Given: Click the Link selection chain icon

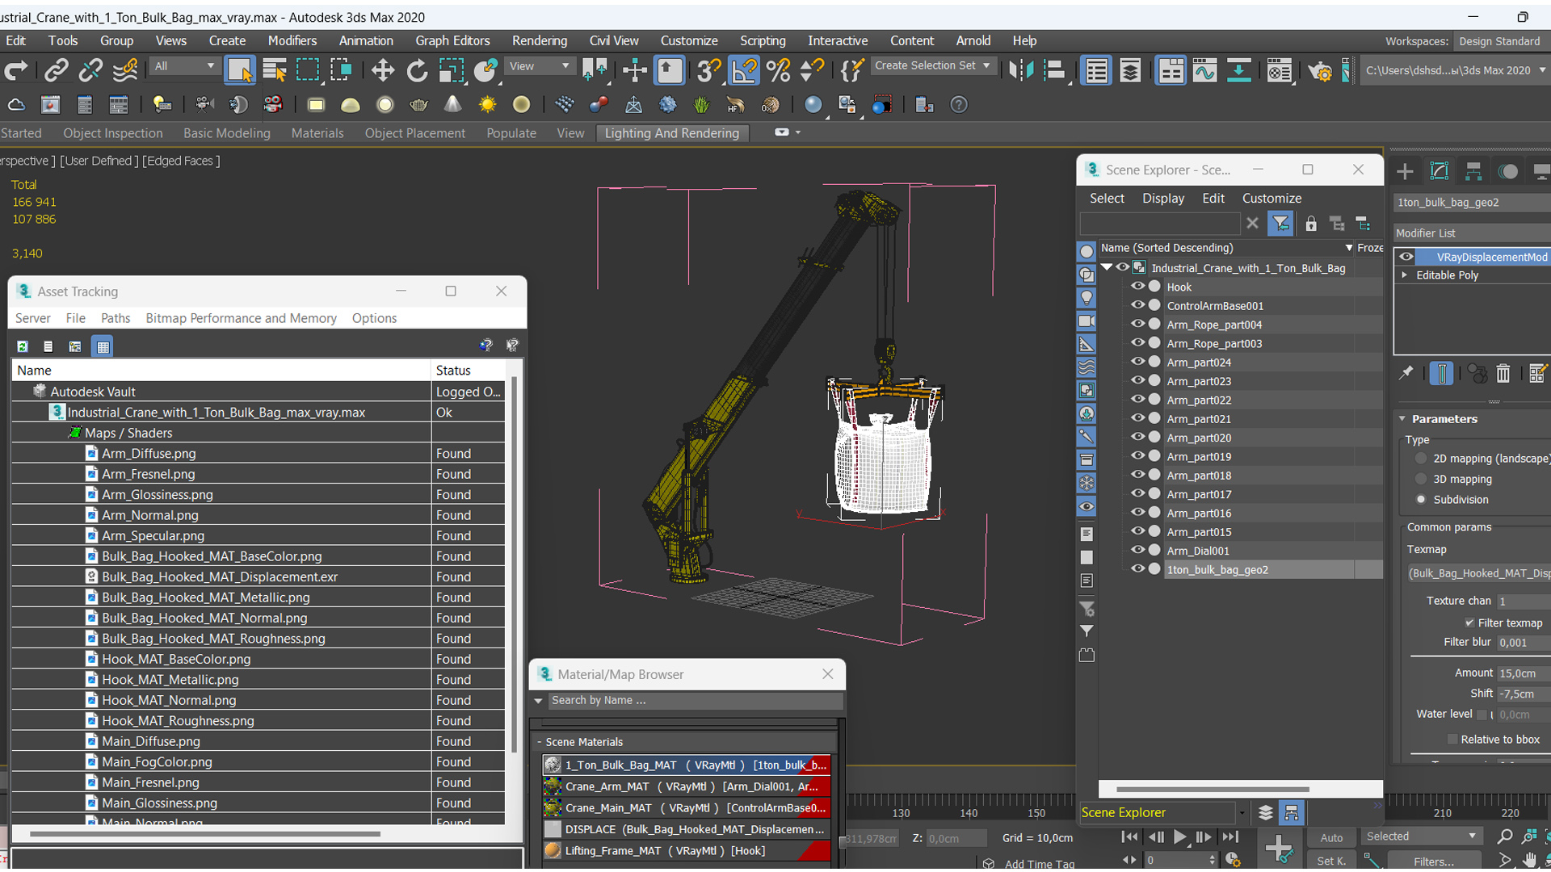Looking at the screenshot, I should (56, 71).
